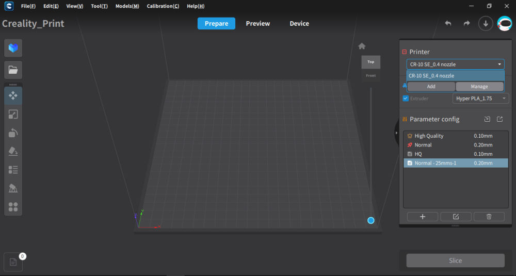Open the user avatar profile icon
This screenshot has width=516, height=276.
(x=505, y=23)
